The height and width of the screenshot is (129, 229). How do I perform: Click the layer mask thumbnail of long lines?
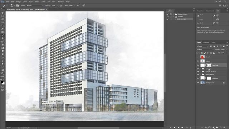click(x=209, y=65)
